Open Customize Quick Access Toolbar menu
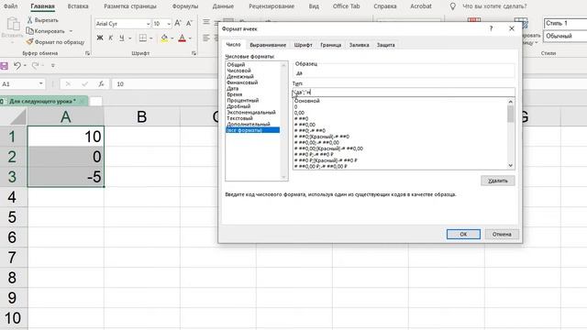The height and width of the screenshot is (330, 587). [x=53, y=65]
